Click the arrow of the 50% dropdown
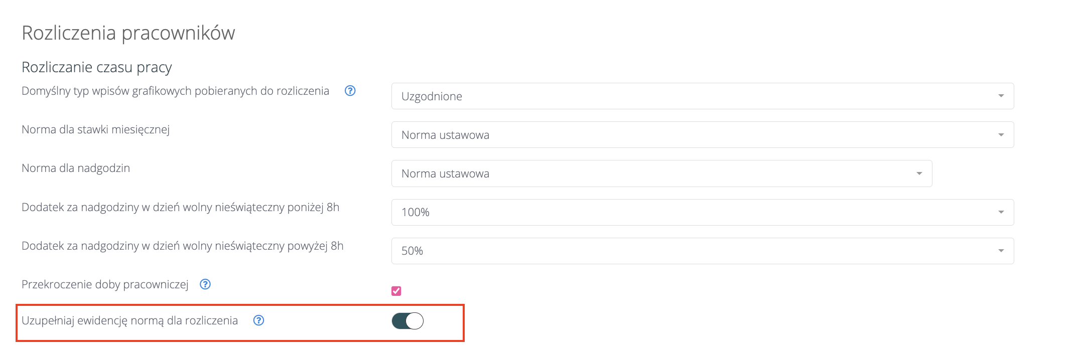Screen dimensions: 1079x348 1001,251
